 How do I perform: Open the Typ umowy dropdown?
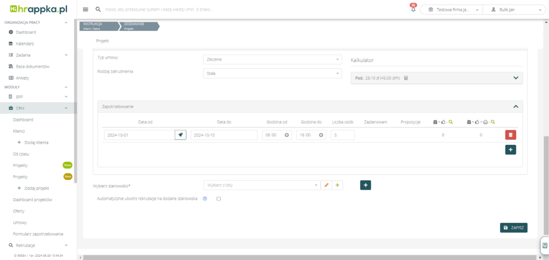point(272,59)
